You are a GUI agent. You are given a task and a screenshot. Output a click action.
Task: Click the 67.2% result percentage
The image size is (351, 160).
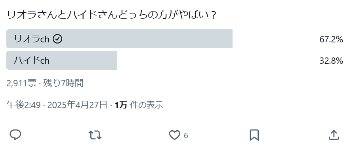click(x=331, y=39)
